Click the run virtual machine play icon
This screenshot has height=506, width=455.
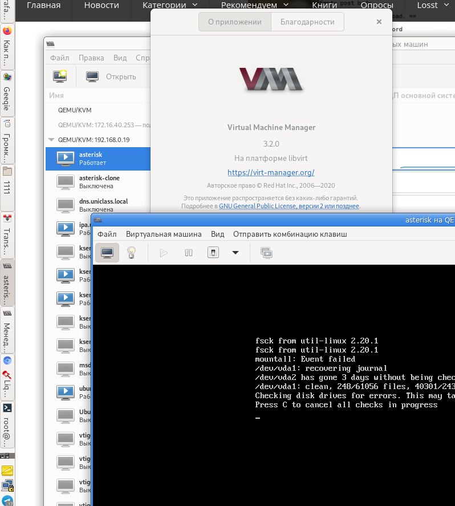click(164, 253)
